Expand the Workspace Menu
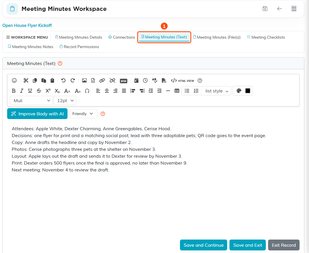 pos(27,37)
